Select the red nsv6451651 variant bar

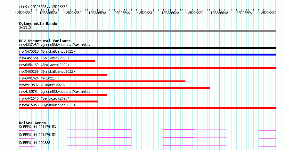tap(57, 61)
